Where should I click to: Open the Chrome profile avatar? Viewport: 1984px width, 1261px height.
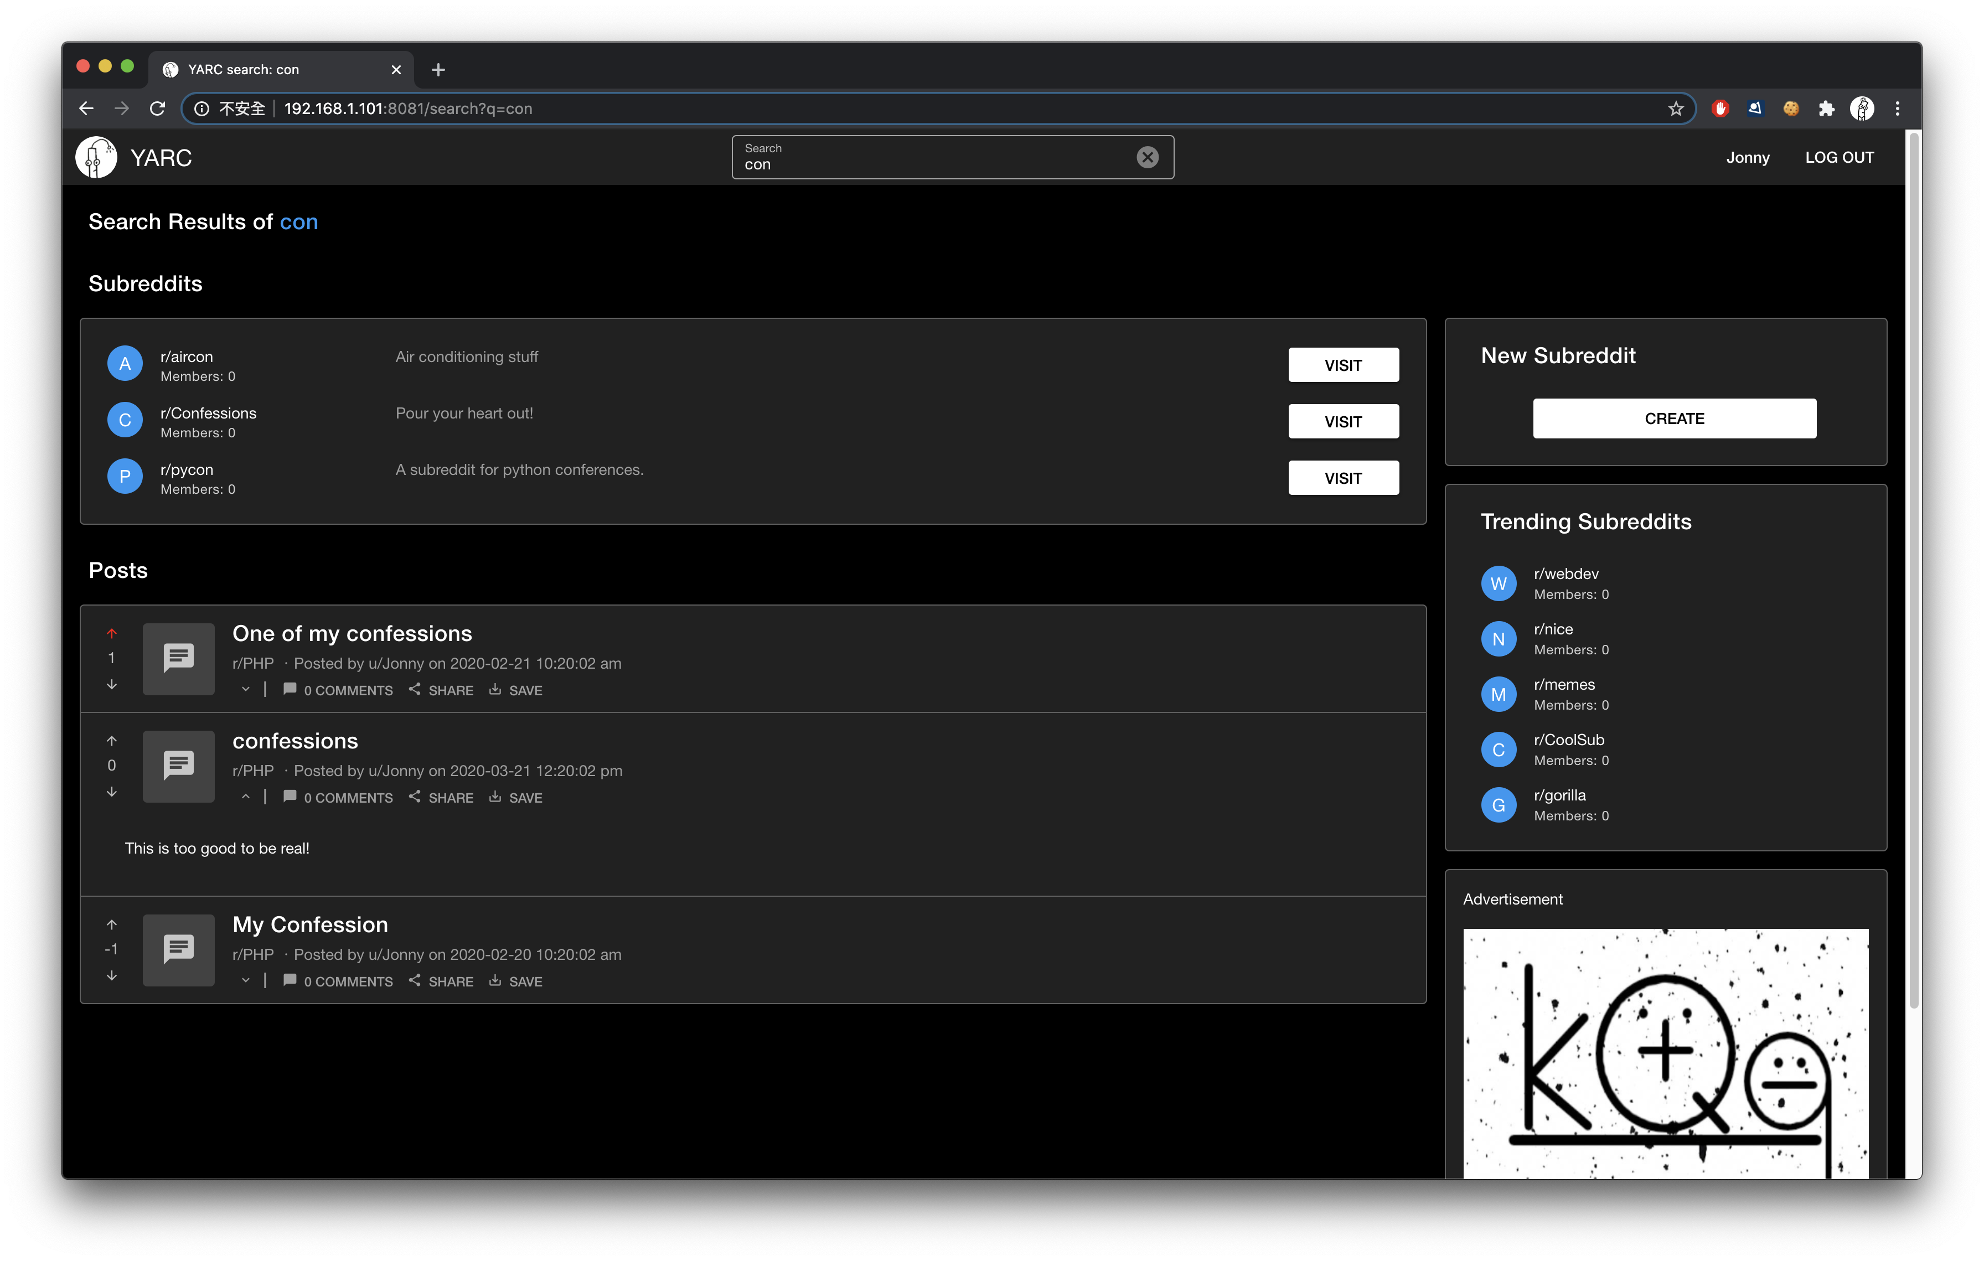(x=1861, y=108)
